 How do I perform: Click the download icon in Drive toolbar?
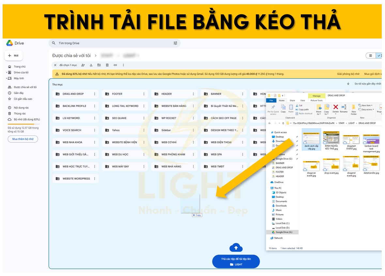click(x=91, y=65)
